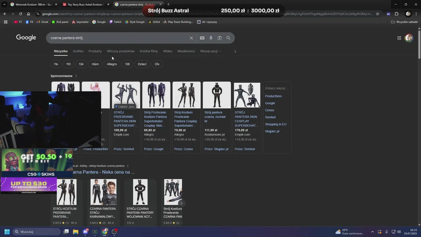Go back with the browser back arrow
The height and width of the screenshot is (237, 421).
click(x=5, y=14)
